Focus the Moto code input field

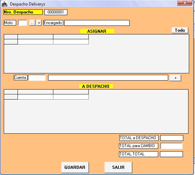(x=22, y=23)
